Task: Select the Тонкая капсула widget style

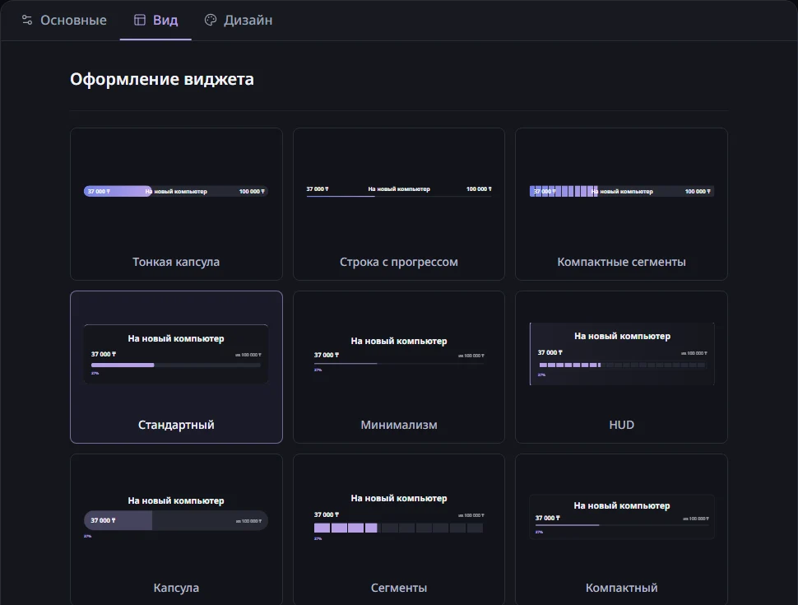Action: [x=176, y=203]
